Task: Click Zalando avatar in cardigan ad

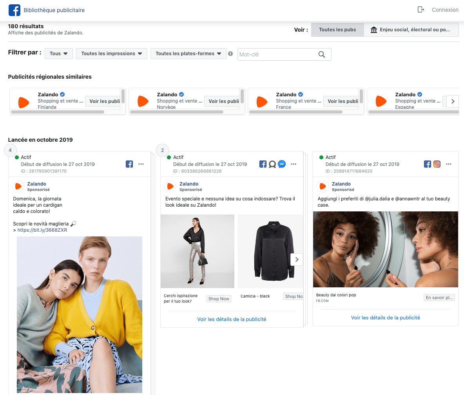Action: point(18,186)
